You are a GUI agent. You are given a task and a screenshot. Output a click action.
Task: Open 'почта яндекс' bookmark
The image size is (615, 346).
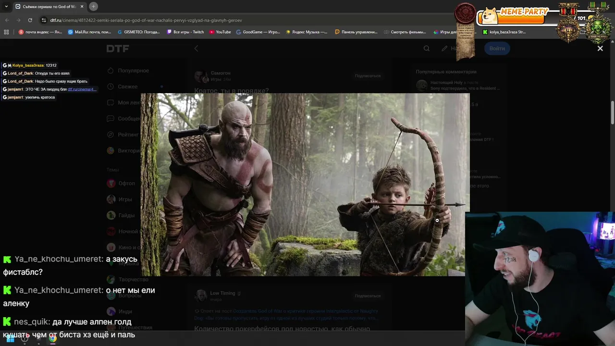pos(40,32)
